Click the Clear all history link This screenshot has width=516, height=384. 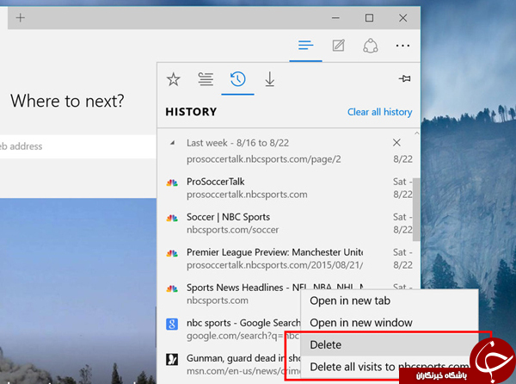(380, 112)
